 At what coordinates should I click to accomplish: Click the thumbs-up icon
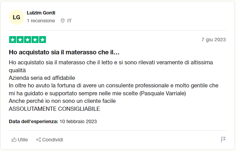[14, 140]
